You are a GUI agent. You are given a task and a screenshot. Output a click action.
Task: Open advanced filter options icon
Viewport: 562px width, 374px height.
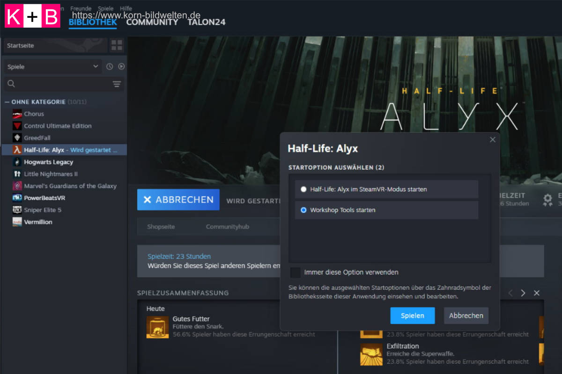[117, 84]
